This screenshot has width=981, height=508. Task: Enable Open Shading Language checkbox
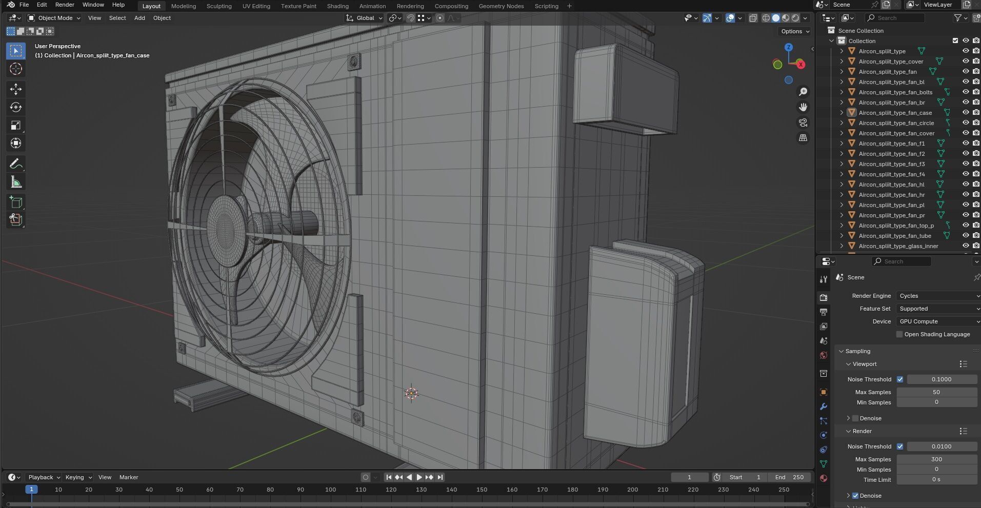[x=899, y=334]
